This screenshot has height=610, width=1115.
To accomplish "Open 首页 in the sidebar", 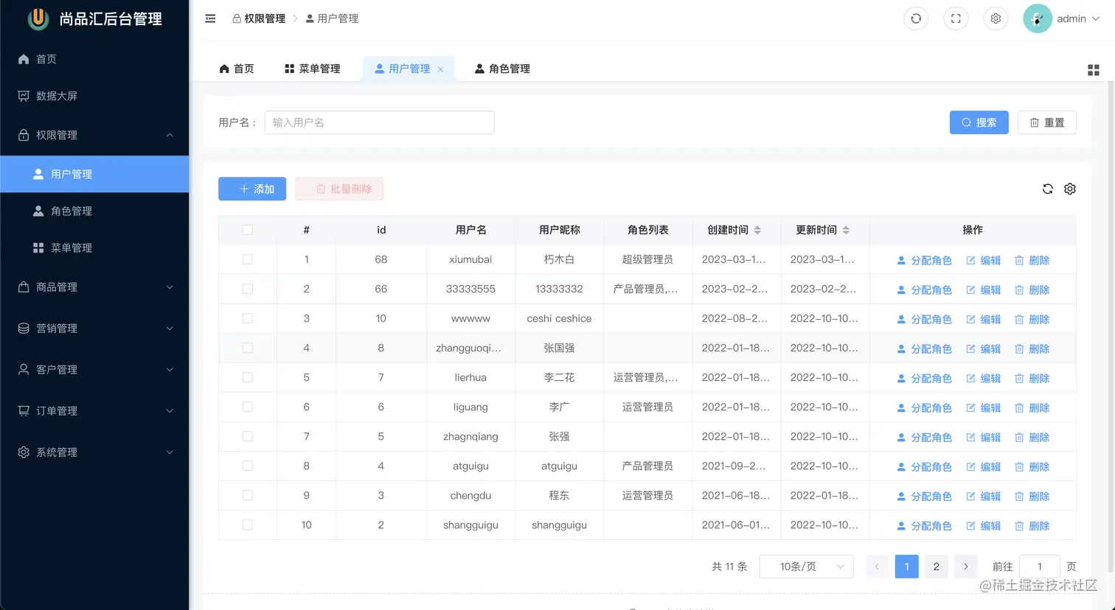I will [94, 59].
